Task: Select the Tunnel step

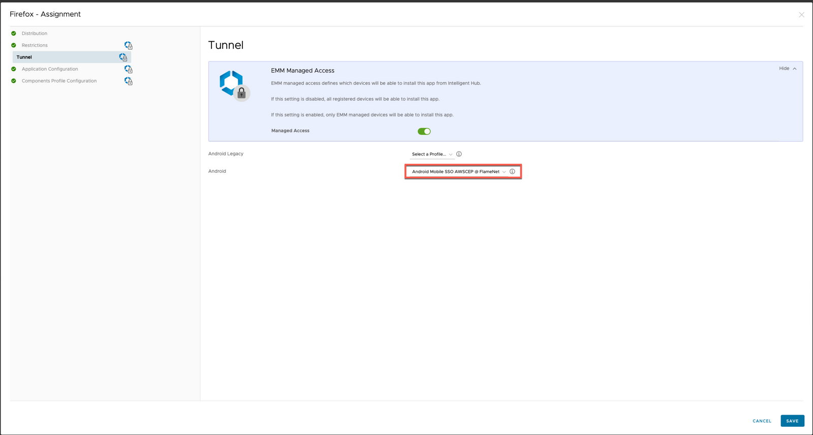Action: click(x=72, y=57)
